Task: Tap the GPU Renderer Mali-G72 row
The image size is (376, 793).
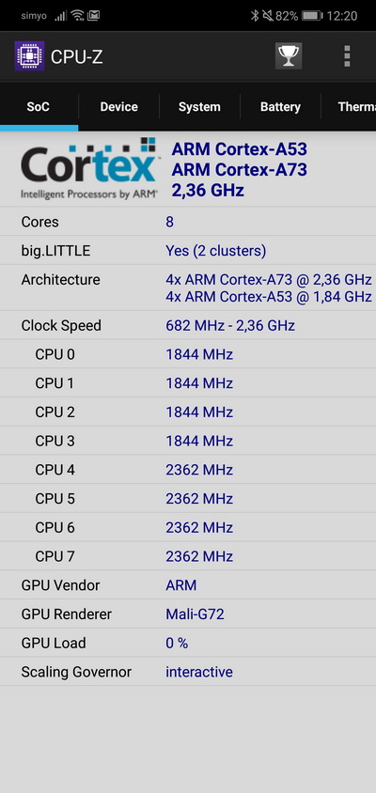Action: point(188,614)
